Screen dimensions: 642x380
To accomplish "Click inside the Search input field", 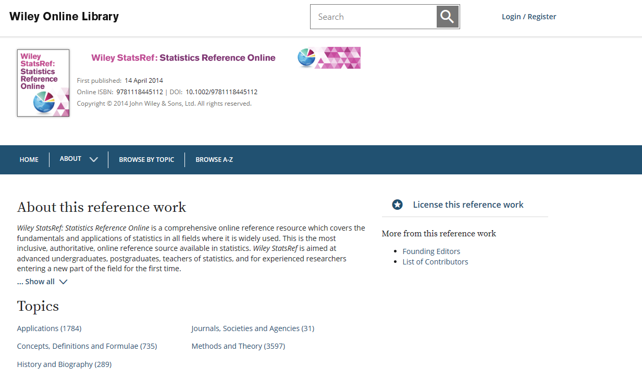I will click(x=374, y=17).
